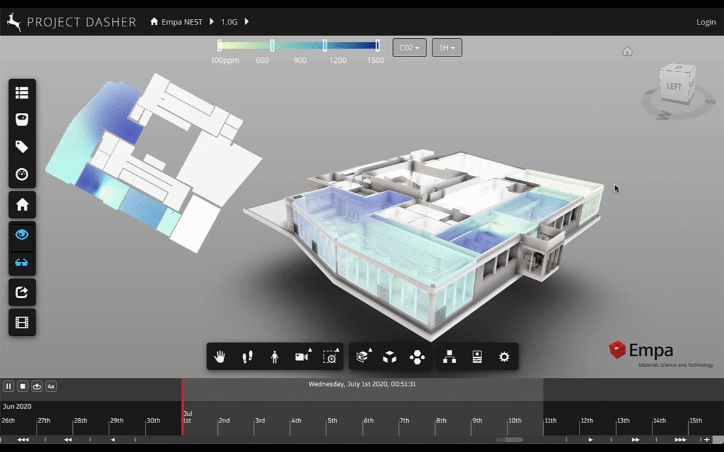Open the CO2 sensor dropdown
This screenshot has width=724, height=452.
pyautogui.click(x=409, y=47)
